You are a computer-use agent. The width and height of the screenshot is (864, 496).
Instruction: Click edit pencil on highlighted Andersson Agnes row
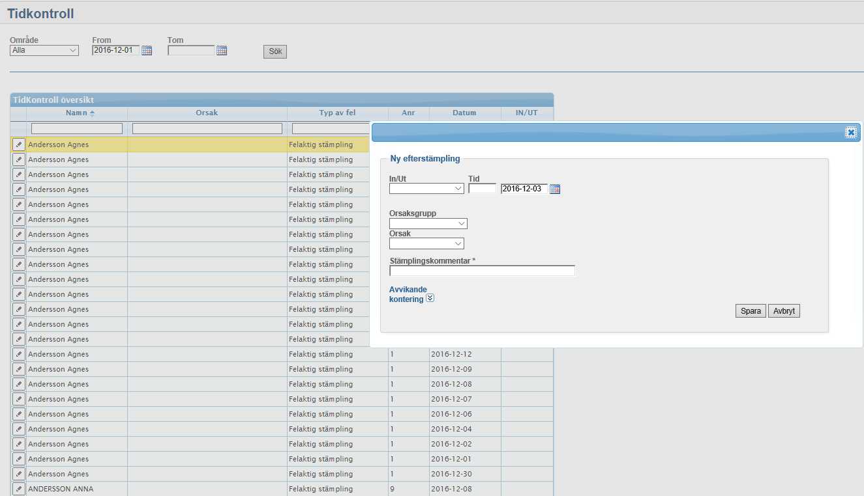click(19, 145)
